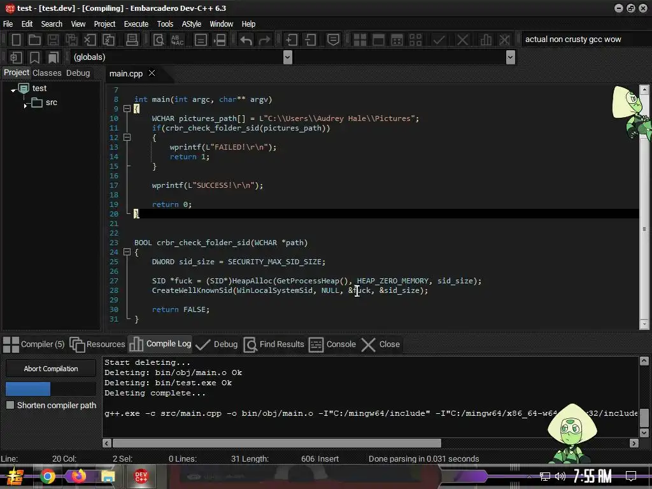
Task: Click the Abort Compilation button
Action: pyautogui.click(x=51, y=369)
